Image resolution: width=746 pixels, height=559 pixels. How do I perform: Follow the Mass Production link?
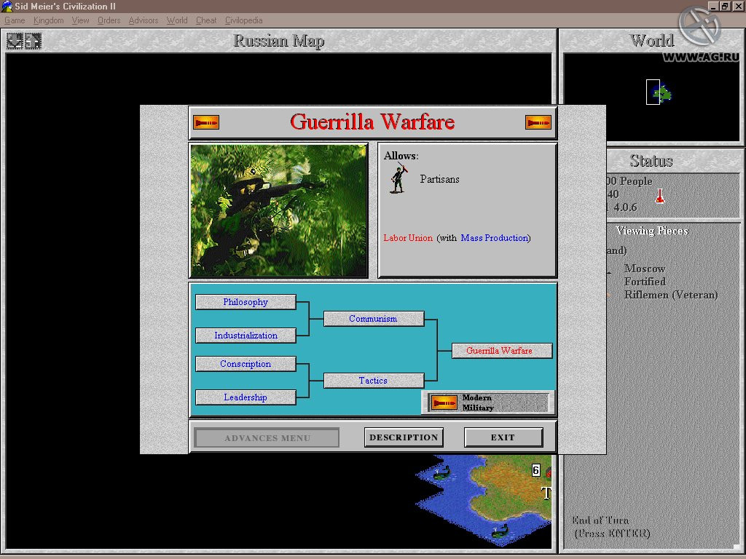(495, 238)
